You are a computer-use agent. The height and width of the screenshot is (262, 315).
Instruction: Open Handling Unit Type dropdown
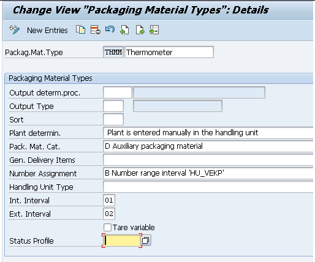[x=208, y=187]
